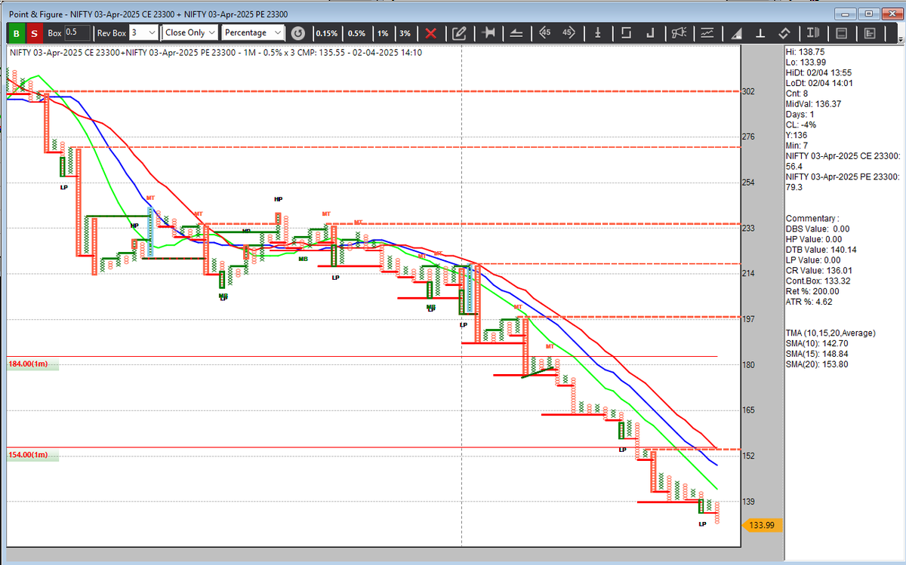906x565 pixels.
Task: Click the 233 price axis label
Action: (749, 228)
